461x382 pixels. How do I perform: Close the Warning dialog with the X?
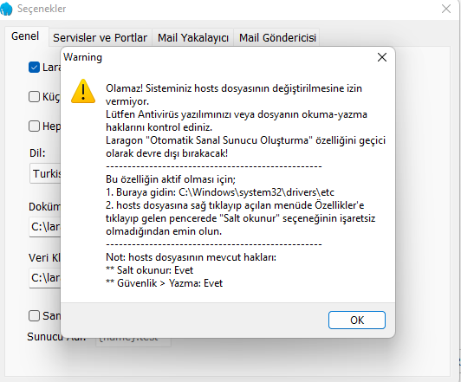point(382,57)
